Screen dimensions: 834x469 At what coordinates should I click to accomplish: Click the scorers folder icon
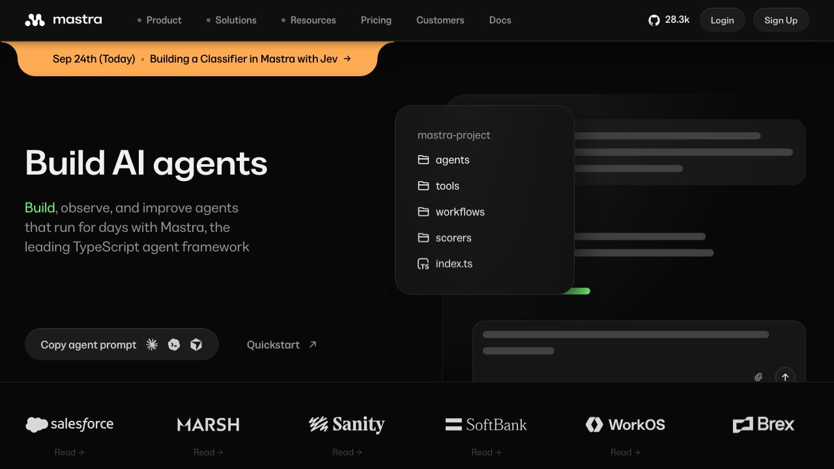[x=424, y=238]
